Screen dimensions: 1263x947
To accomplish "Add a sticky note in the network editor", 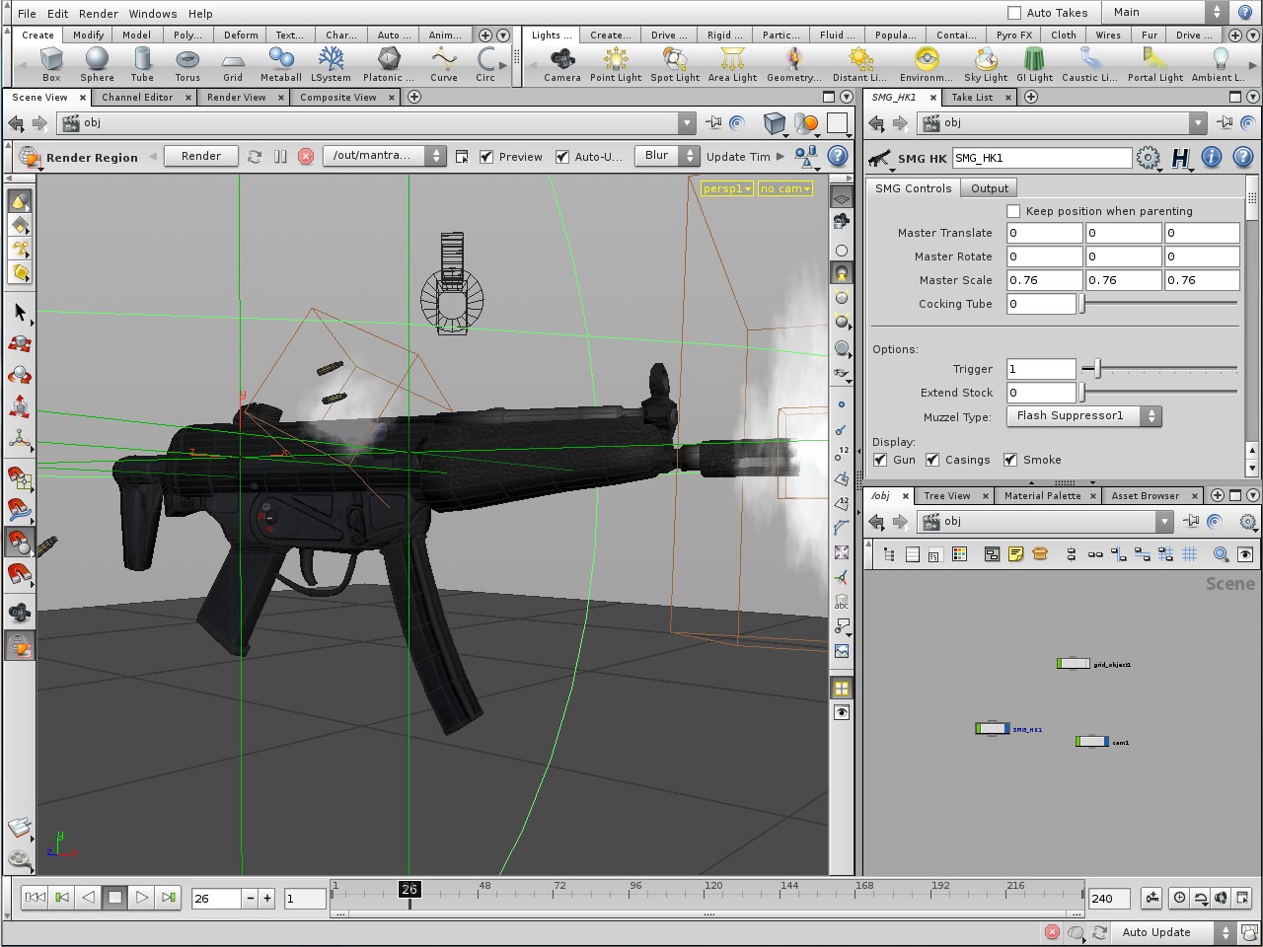I will tap(1016, 553).
